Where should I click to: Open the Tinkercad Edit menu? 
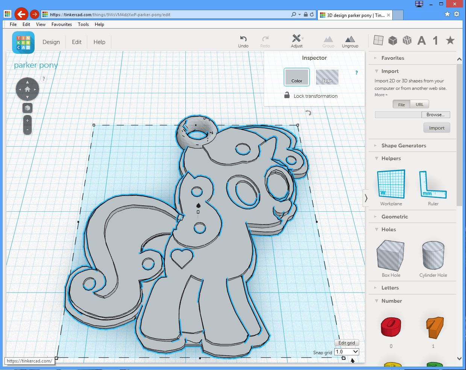tap(77, 42)
